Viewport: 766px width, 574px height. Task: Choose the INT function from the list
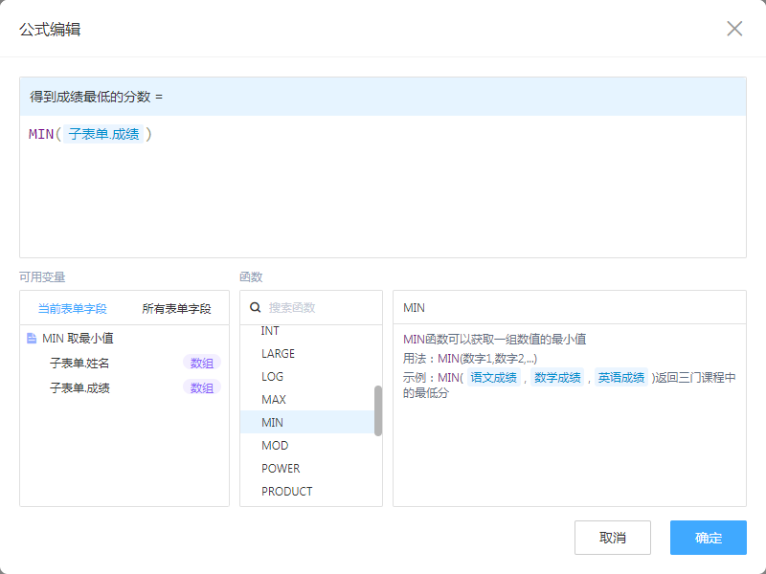pos(270,331)
